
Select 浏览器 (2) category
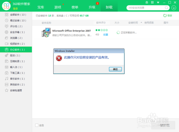(16, 38)
